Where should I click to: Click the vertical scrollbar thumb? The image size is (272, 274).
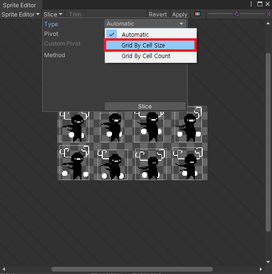click(x=268, y=142)
